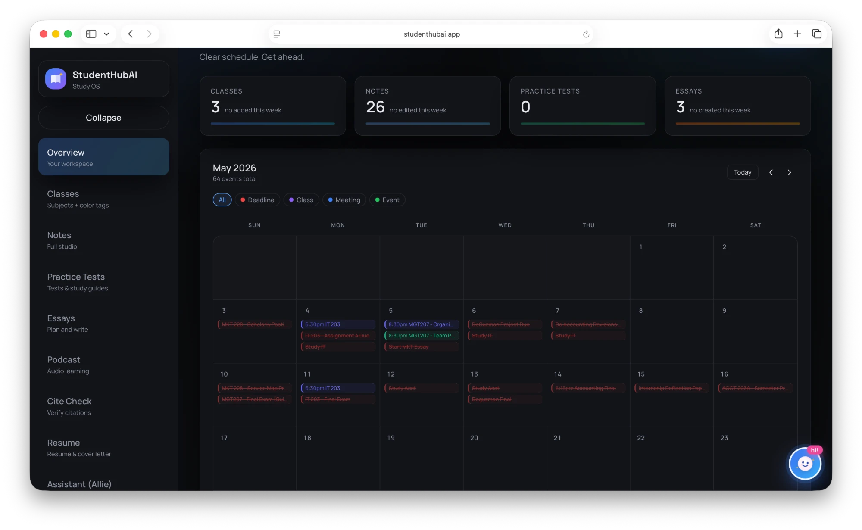Image resolution: width=862 pixels, height=530 pixels.
Task: Open IT203 Final Exam on May 11
Action: tap(338, 399)
